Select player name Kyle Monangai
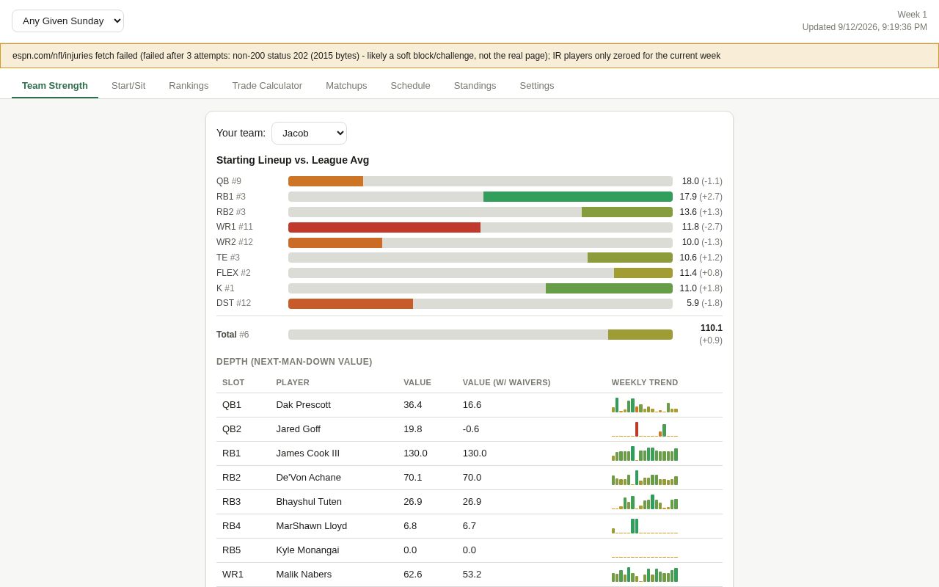The width and height of the screenshot is (939, 587). (x=307, y=550)
